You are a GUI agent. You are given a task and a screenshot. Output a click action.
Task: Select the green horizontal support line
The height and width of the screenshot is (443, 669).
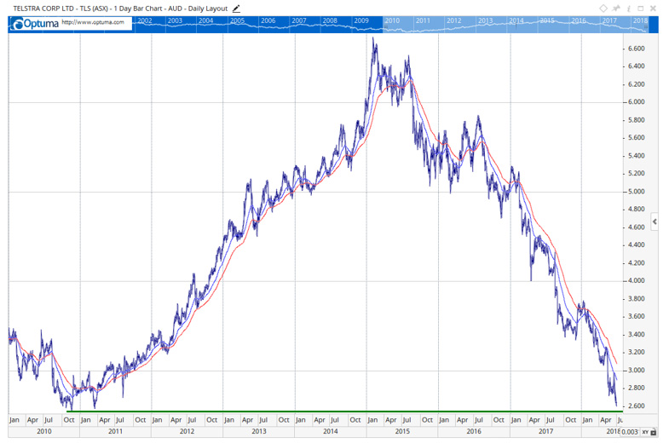coord(345,411)
